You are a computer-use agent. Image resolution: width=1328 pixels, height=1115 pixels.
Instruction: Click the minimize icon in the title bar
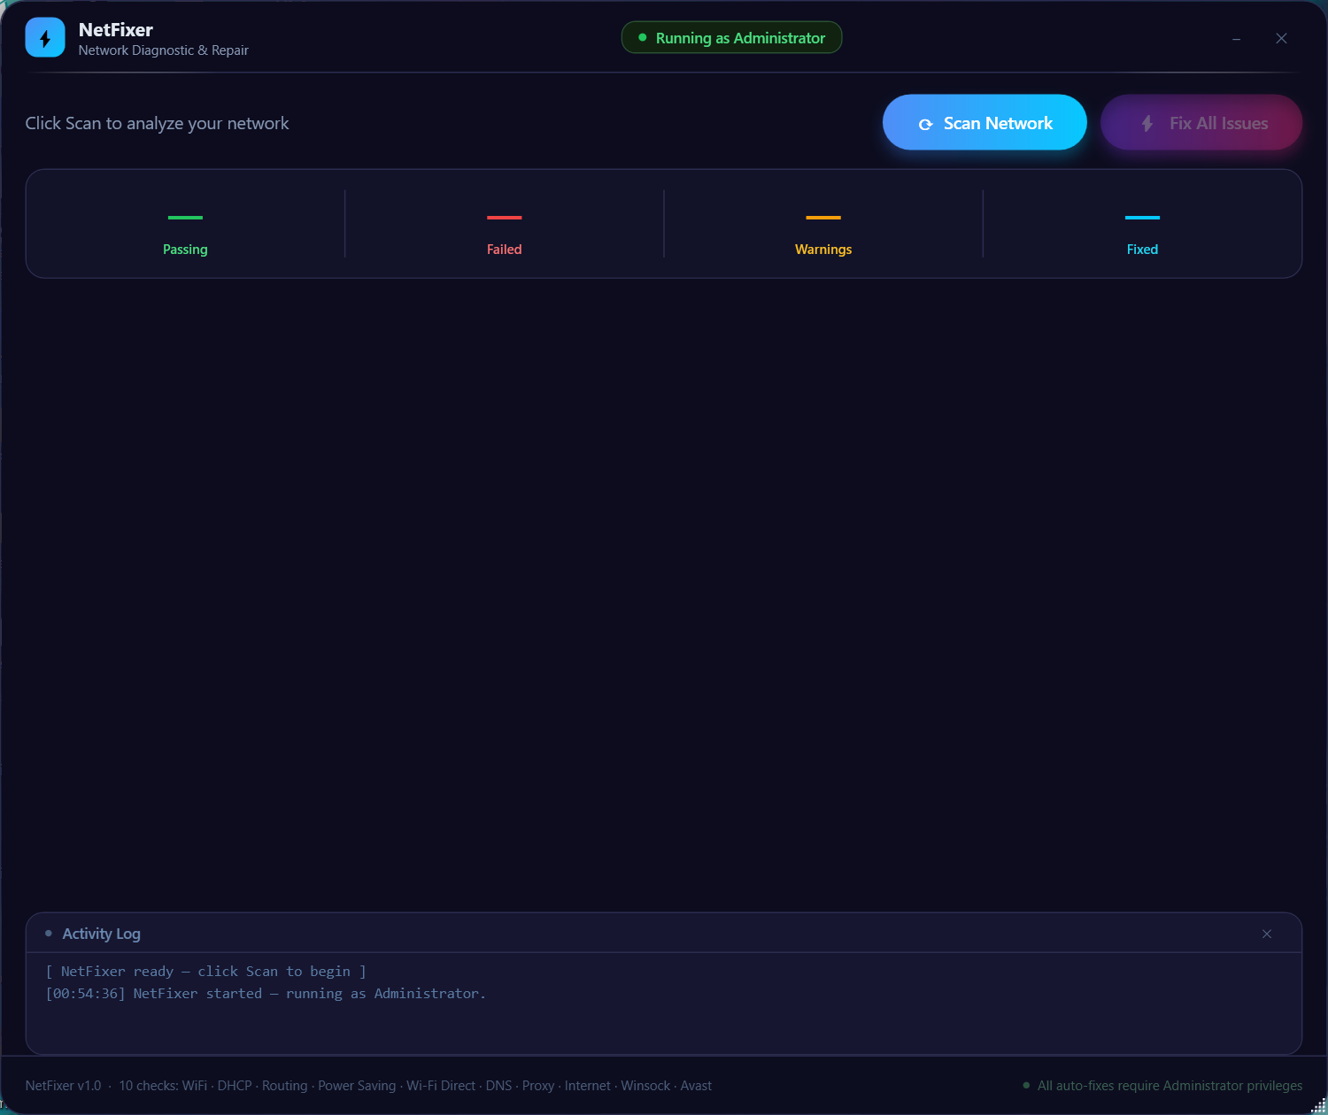point(1236,38)
